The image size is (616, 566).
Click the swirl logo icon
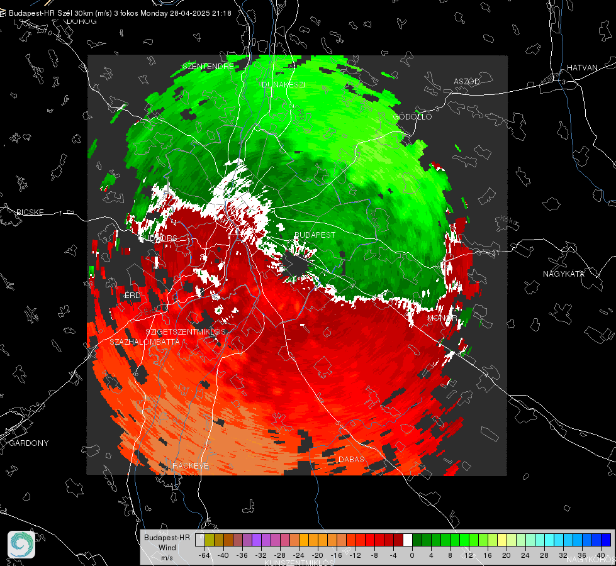[21, 545]
